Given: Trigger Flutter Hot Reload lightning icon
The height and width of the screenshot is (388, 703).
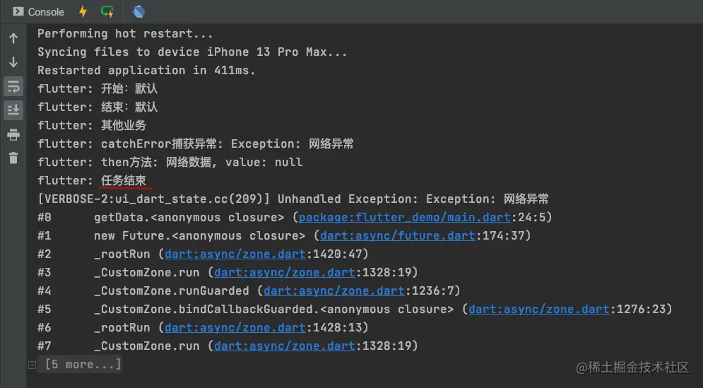Looking at the screenshot, I should 83,11.
